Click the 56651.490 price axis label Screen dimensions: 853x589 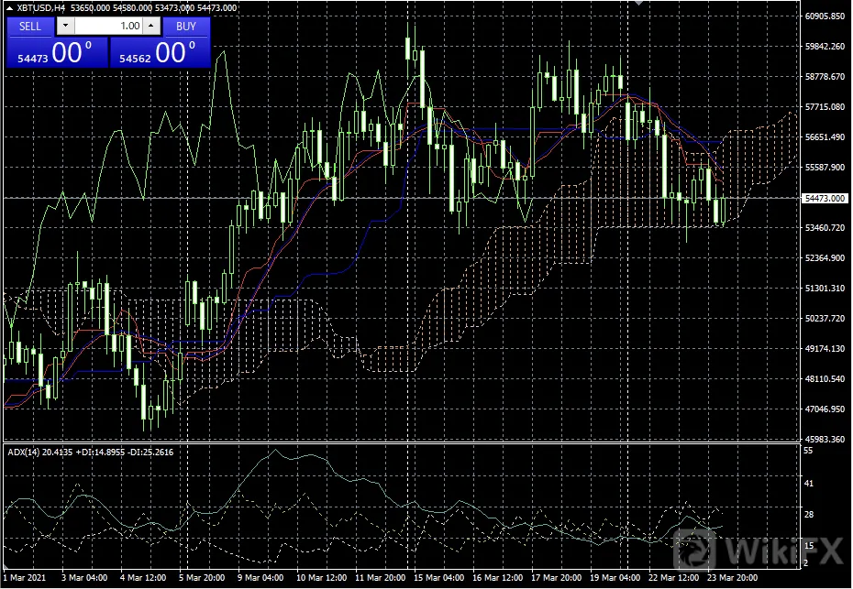pos(825,137)
